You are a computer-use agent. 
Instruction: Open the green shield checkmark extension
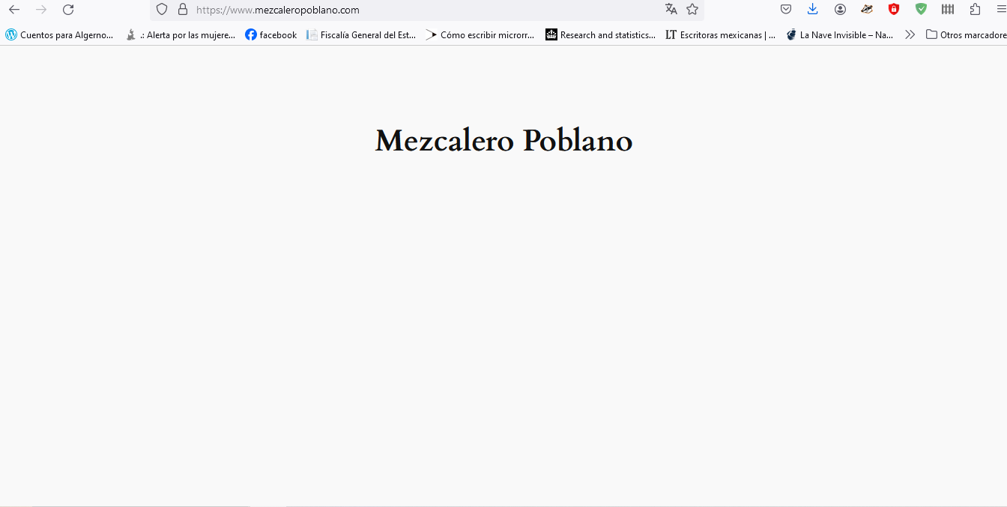pos(921,10)
